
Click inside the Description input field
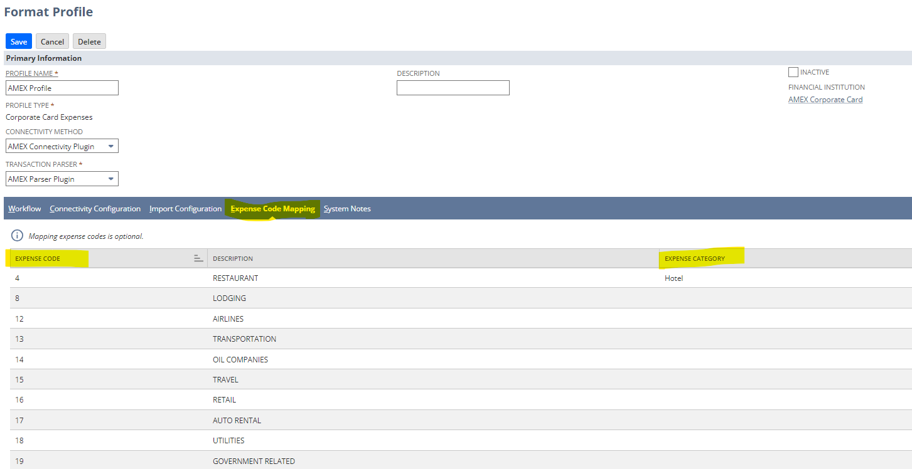tap(453, 87)
